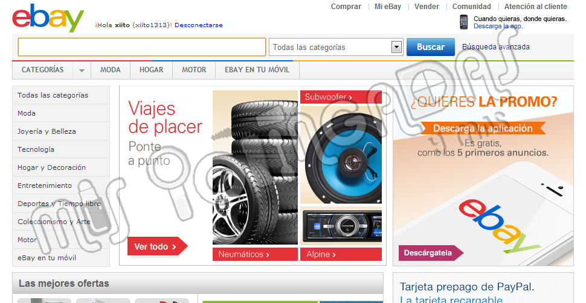The height and width of the screenshot is (303, 586).
Task: Click the Subwoofer banner label
Action: (x=341, y=97)
